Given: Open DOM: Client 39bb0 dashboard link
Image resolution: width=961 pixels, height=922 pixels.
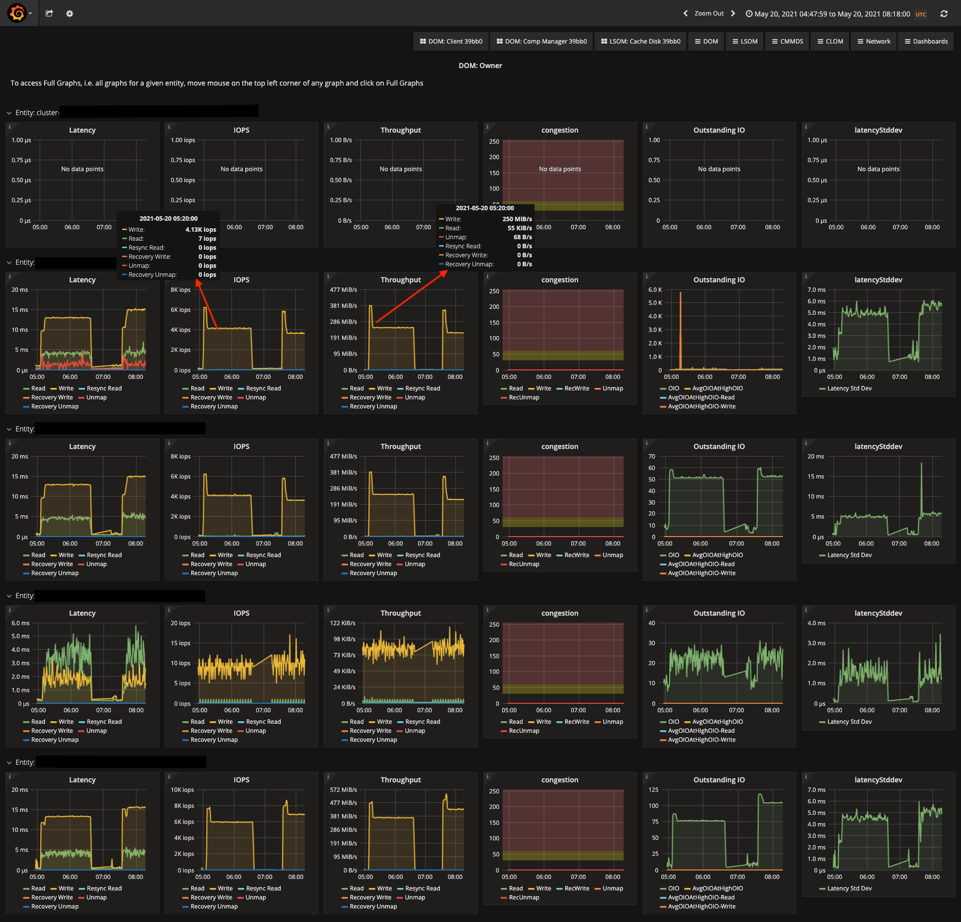Looking at the screenshot, I should coord(451,42).
